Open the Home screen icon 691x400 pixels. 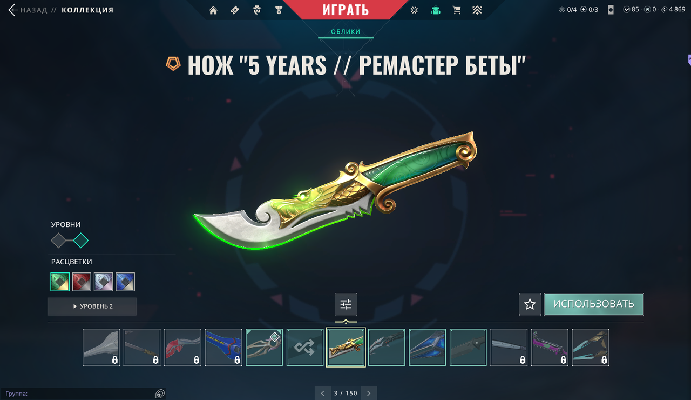click(213, 10)
